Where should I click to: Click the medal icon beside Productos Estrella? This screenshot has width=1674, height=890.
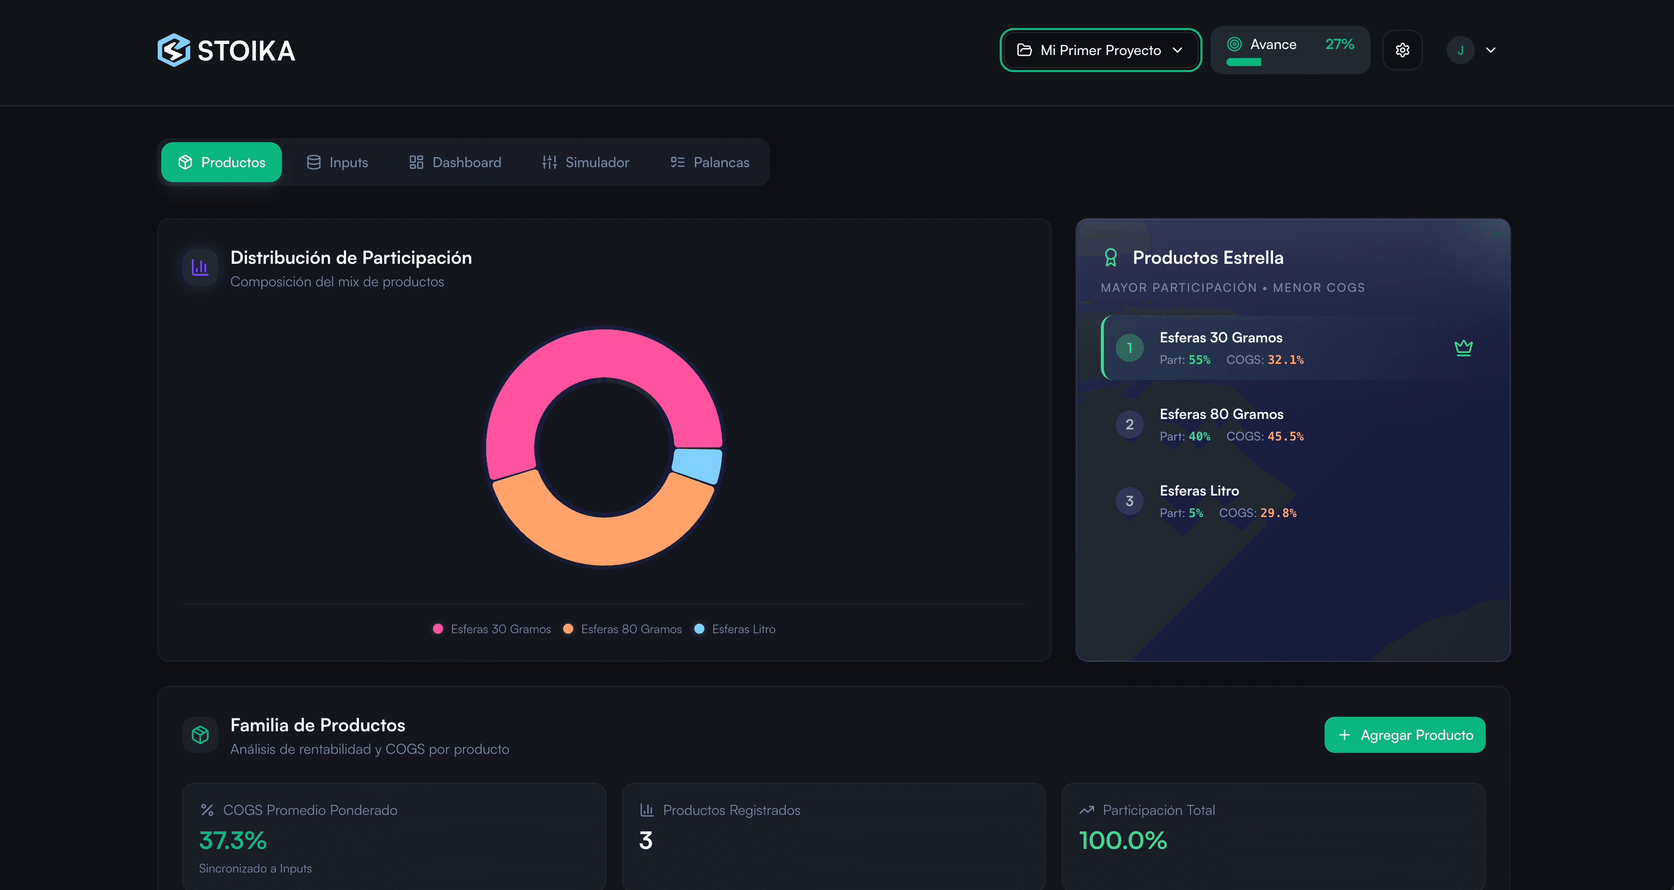(1111, 257)
